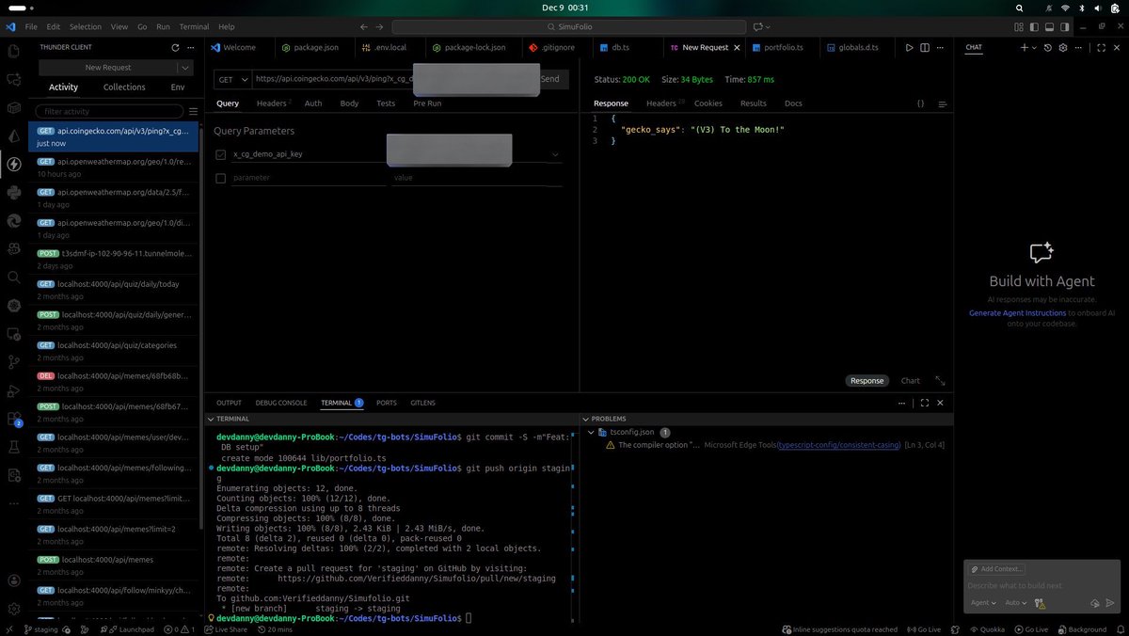Toggle the x_cg_demo_api_key parameter checkbox
This screenshot has height=636, width=1129.
(220, 154)
